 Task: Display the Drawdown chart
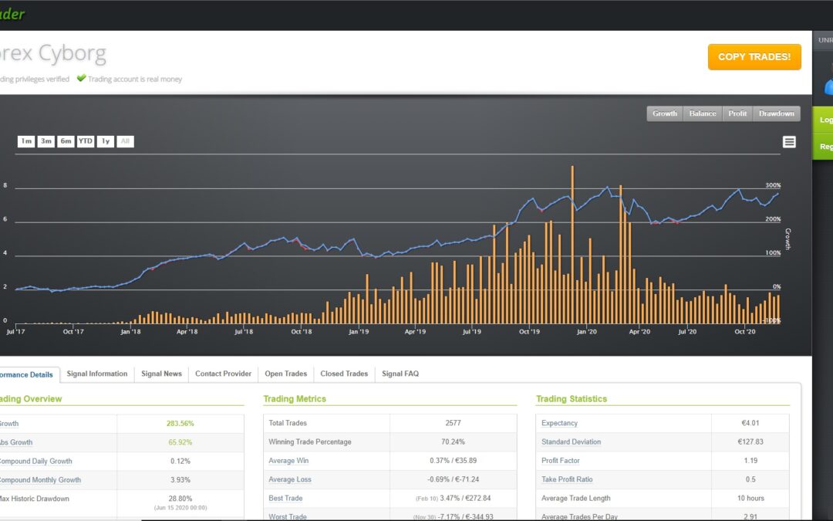[776, 113]
